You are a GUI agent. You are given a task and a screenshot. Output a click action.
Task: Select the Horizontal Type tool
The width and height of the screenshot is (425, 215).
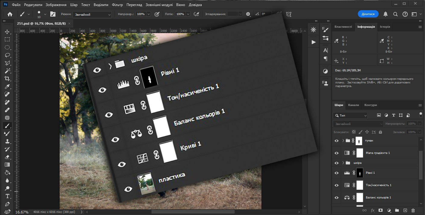tap(7, 196)
